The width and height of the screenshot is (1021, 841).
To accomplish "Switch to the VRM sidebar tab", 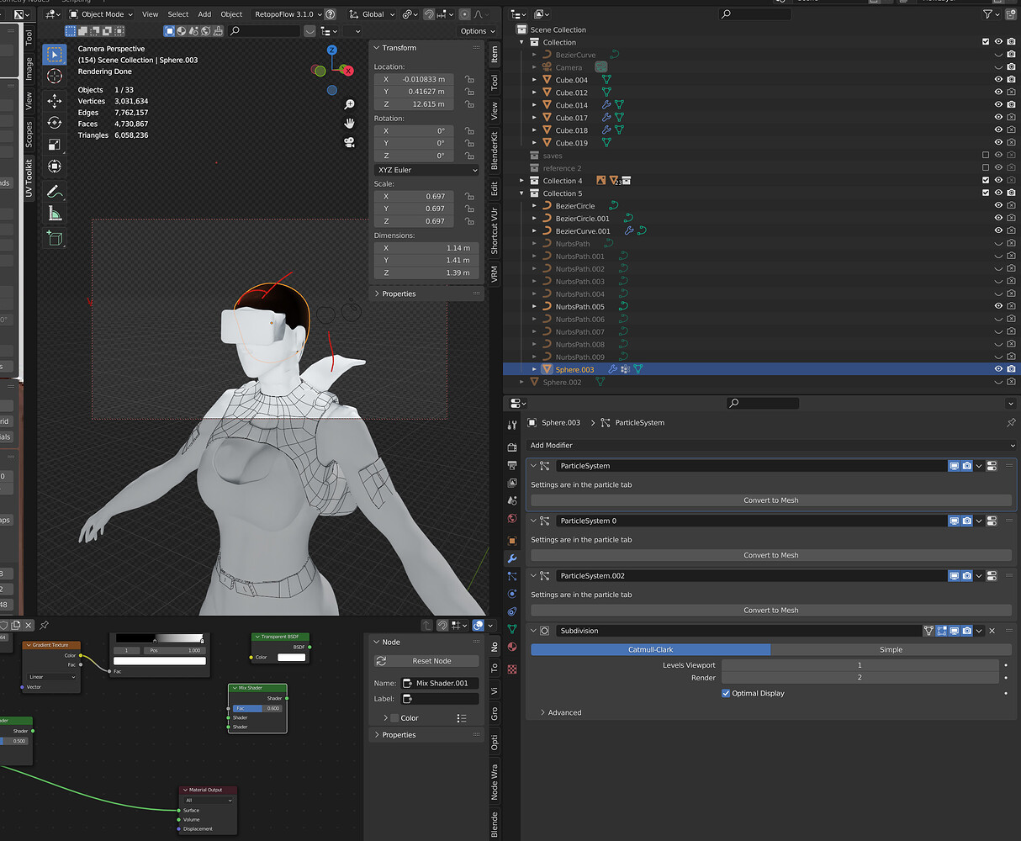I will 495,274.
